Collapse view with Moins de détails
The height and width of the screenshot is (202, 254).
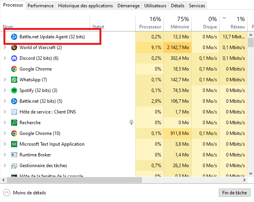[25, 193]
